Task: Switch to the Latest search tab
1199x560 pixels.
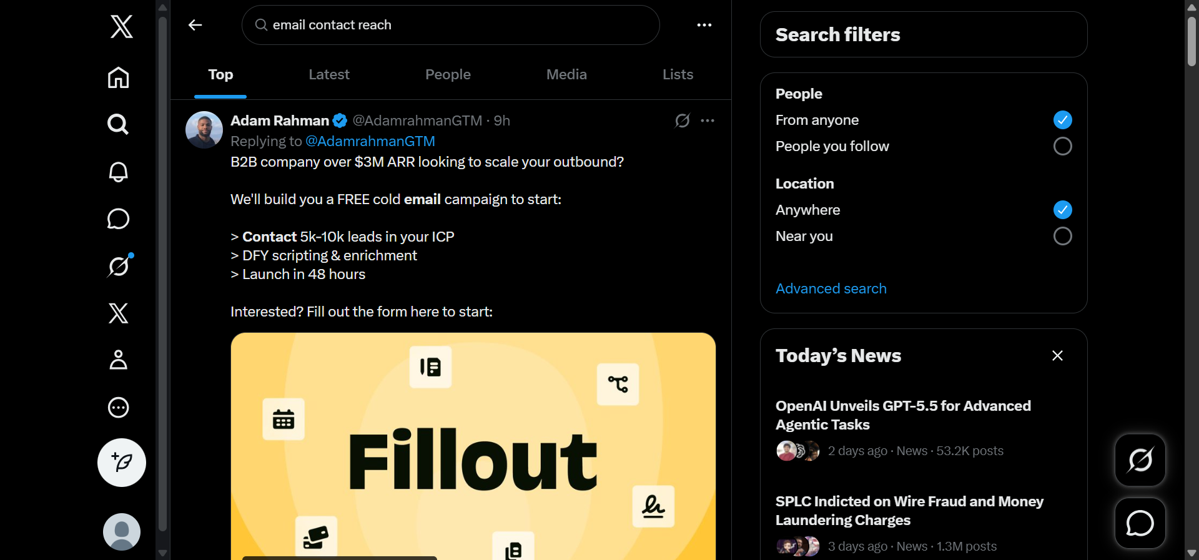Action: point(329,75)
